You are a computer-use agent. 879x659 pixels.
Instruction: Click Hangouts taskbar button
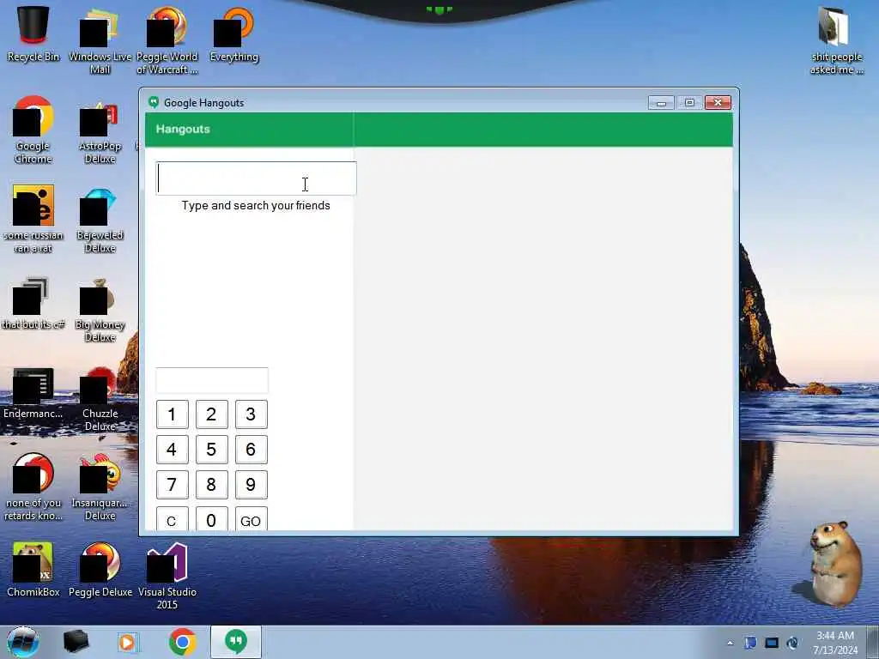point(236,642)
